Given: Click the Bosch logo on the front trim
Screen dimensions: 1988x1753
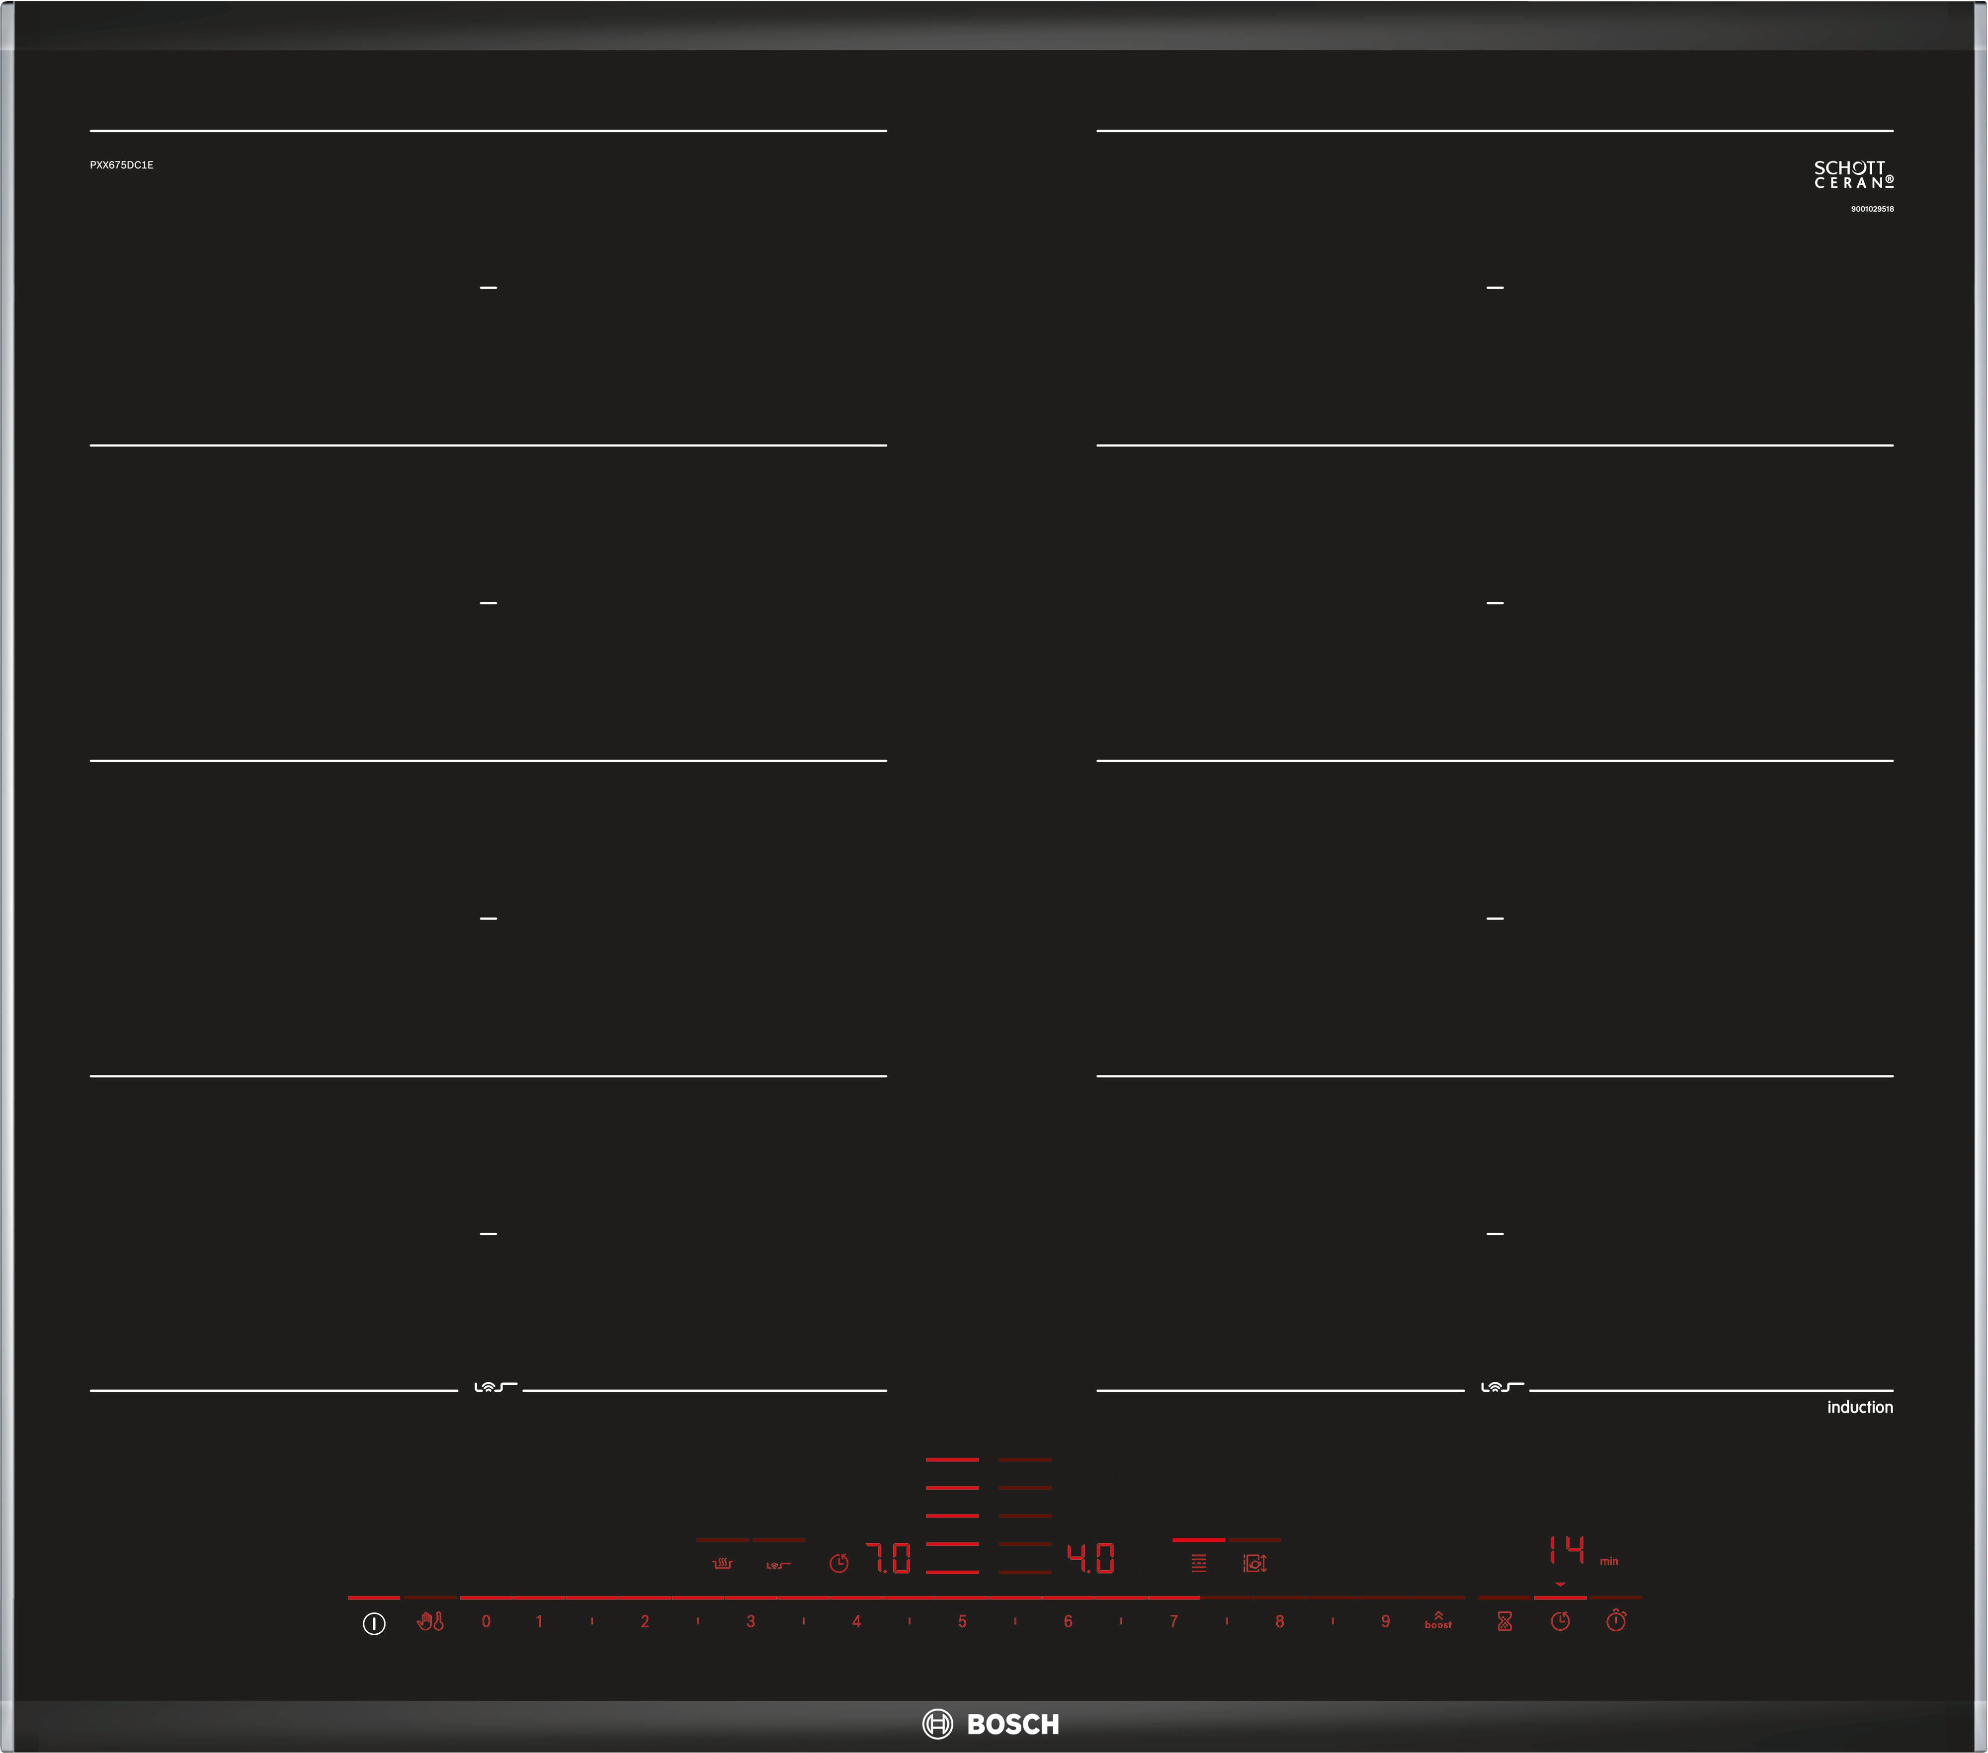Looking at the screenshot, I should click(990, 1724).
